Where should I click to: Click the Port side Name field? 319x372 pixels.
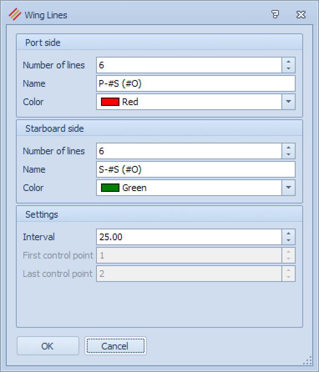[x=195, y=83]
